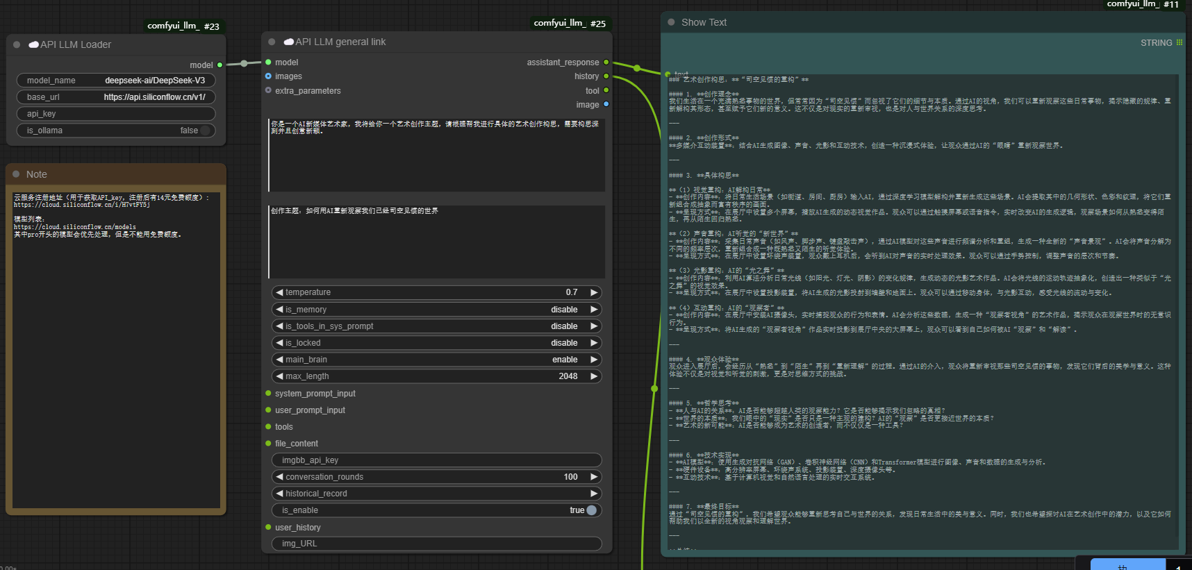This screenshot has height=570, width=1192.
Task: Change is_memory value with right arrow
Action: pyautogui.click(x=594, y=310)
